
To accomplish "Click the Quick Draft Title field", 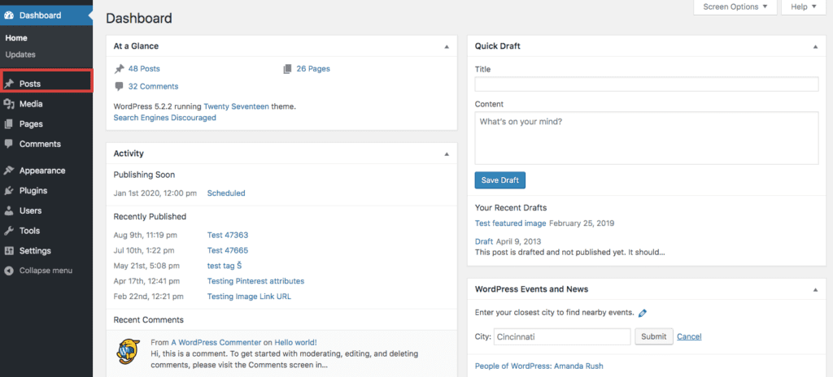I will point(647,84).
